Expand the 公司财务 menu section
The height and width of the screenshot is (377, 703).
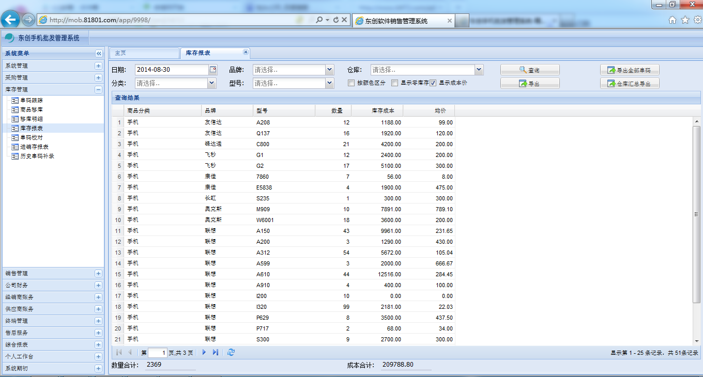click(98, 286)
